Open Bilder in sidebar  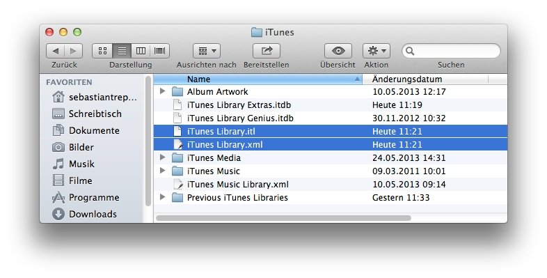click(x=73, y=148)
